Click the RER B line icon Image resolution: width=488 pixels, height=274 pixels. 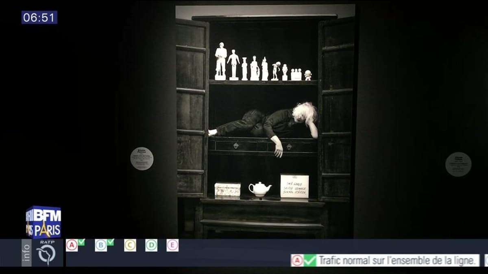[101, 245]
